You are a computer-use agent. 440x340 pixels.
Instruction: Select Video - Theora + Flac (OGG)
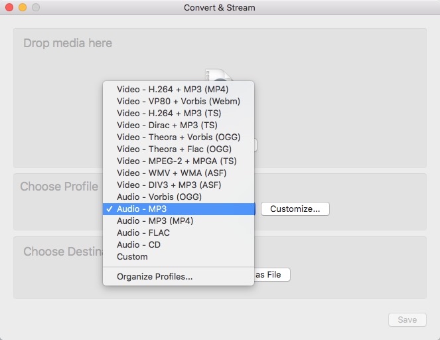click(179, 149)
